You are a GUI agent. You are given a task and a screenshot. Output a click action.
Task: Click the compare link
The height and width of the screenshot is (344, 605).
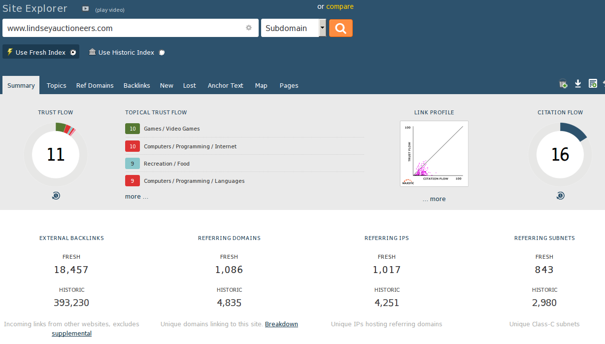pyautogui.click(x=340, y=6)
